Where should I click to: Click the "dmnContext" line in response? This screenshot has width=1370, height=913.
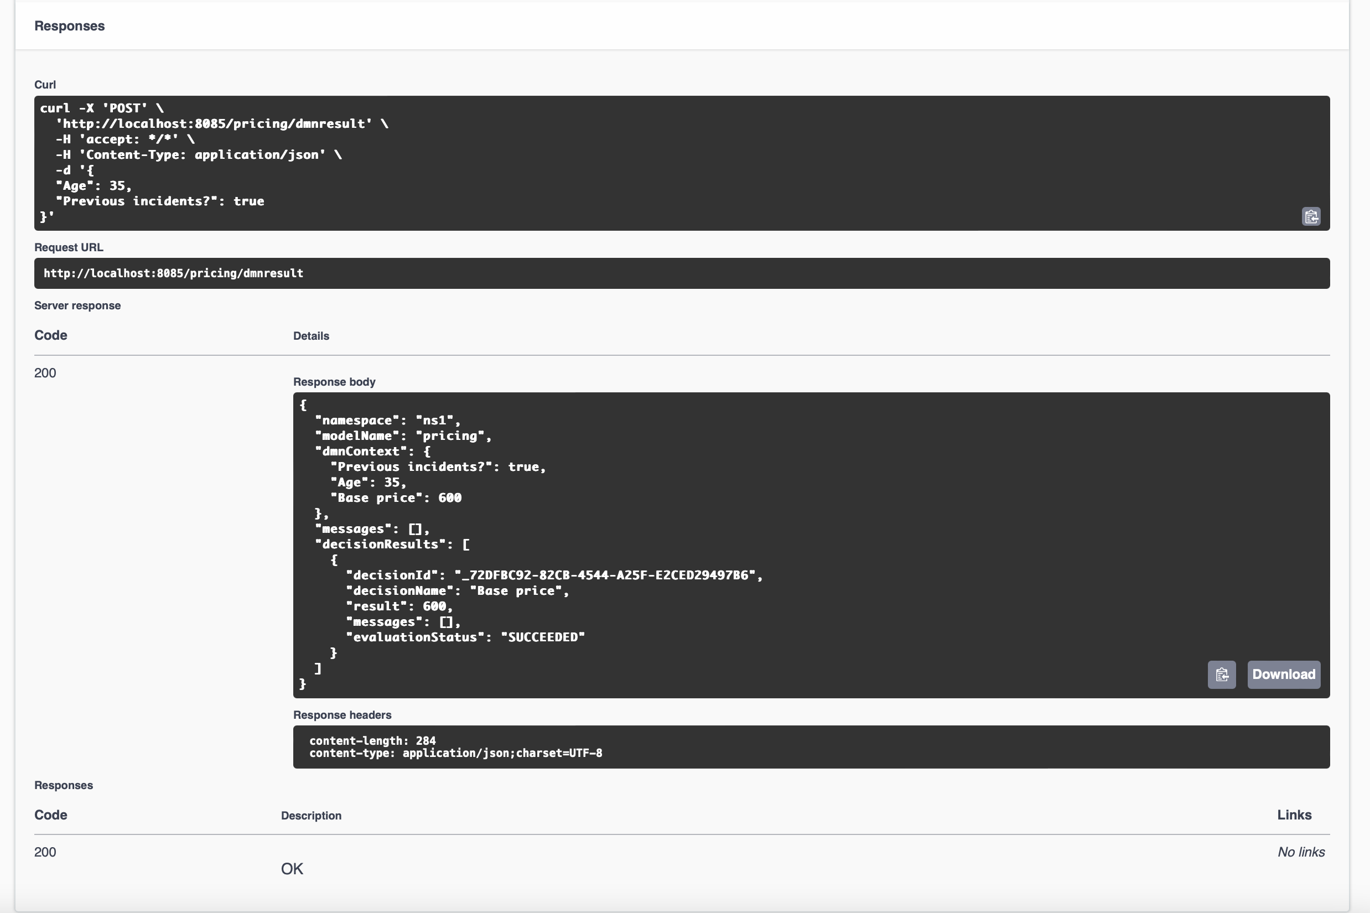(x=372, y=452)
